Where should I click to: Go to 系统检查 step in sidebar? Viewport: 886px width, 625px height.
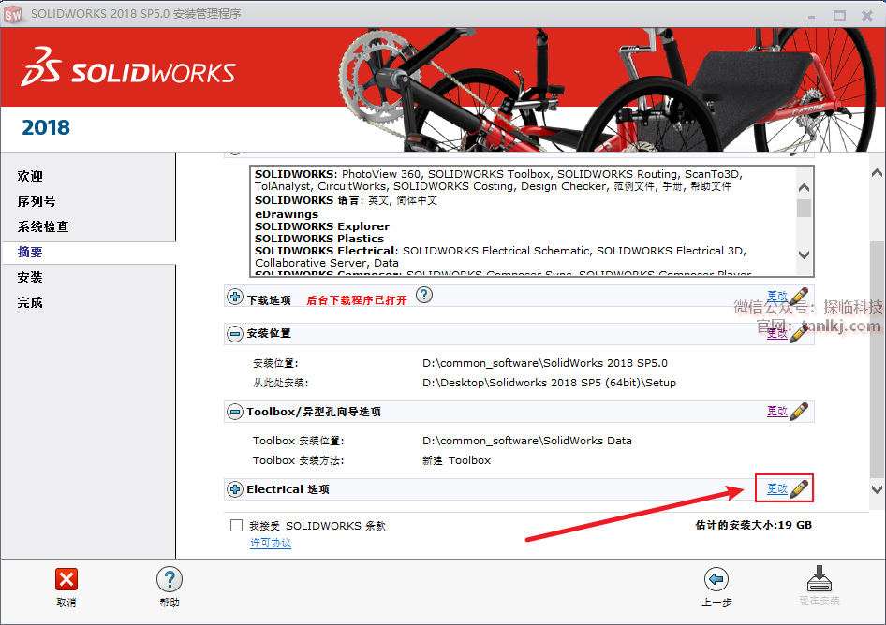(43, 227)
